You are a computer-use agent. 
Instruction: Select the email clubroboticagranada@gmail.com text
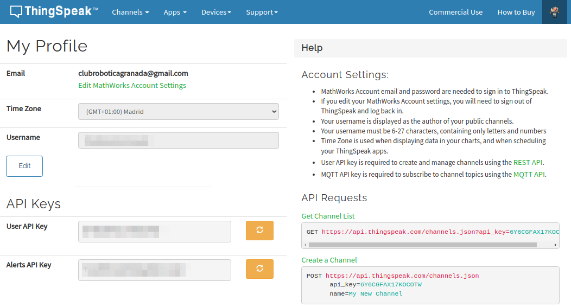coord(133,73)
